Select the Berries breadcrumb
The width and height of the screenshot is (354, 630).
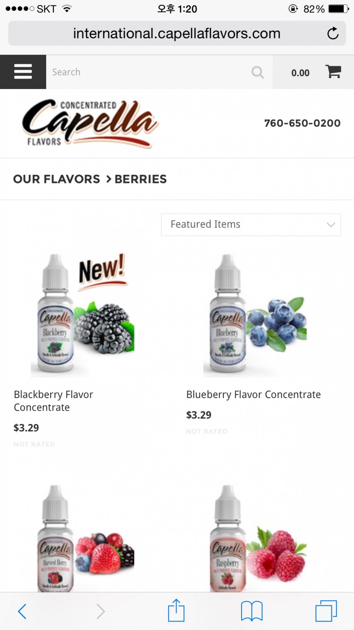pyautogui.click(x=140, y=179)
